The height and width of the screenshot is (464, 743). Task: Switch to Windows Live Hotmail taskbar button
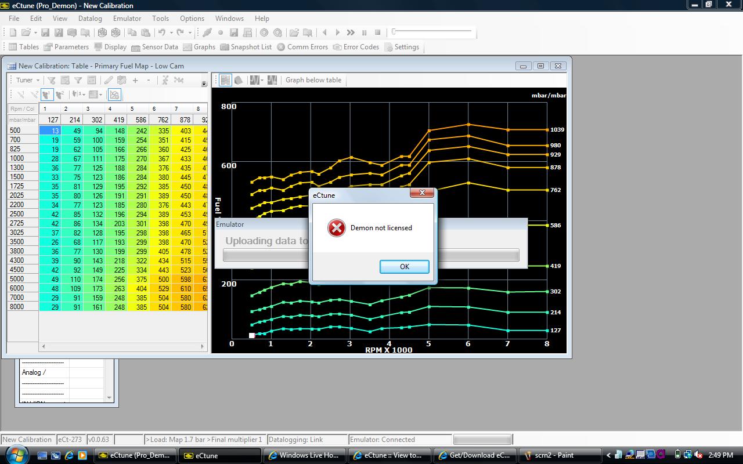pyautogui.click(x=305, y=455)
